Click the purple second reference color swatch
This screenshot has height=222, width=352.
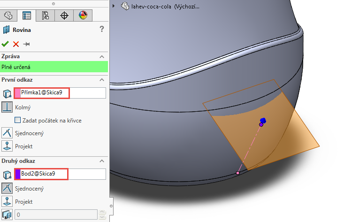pos(18,174)
